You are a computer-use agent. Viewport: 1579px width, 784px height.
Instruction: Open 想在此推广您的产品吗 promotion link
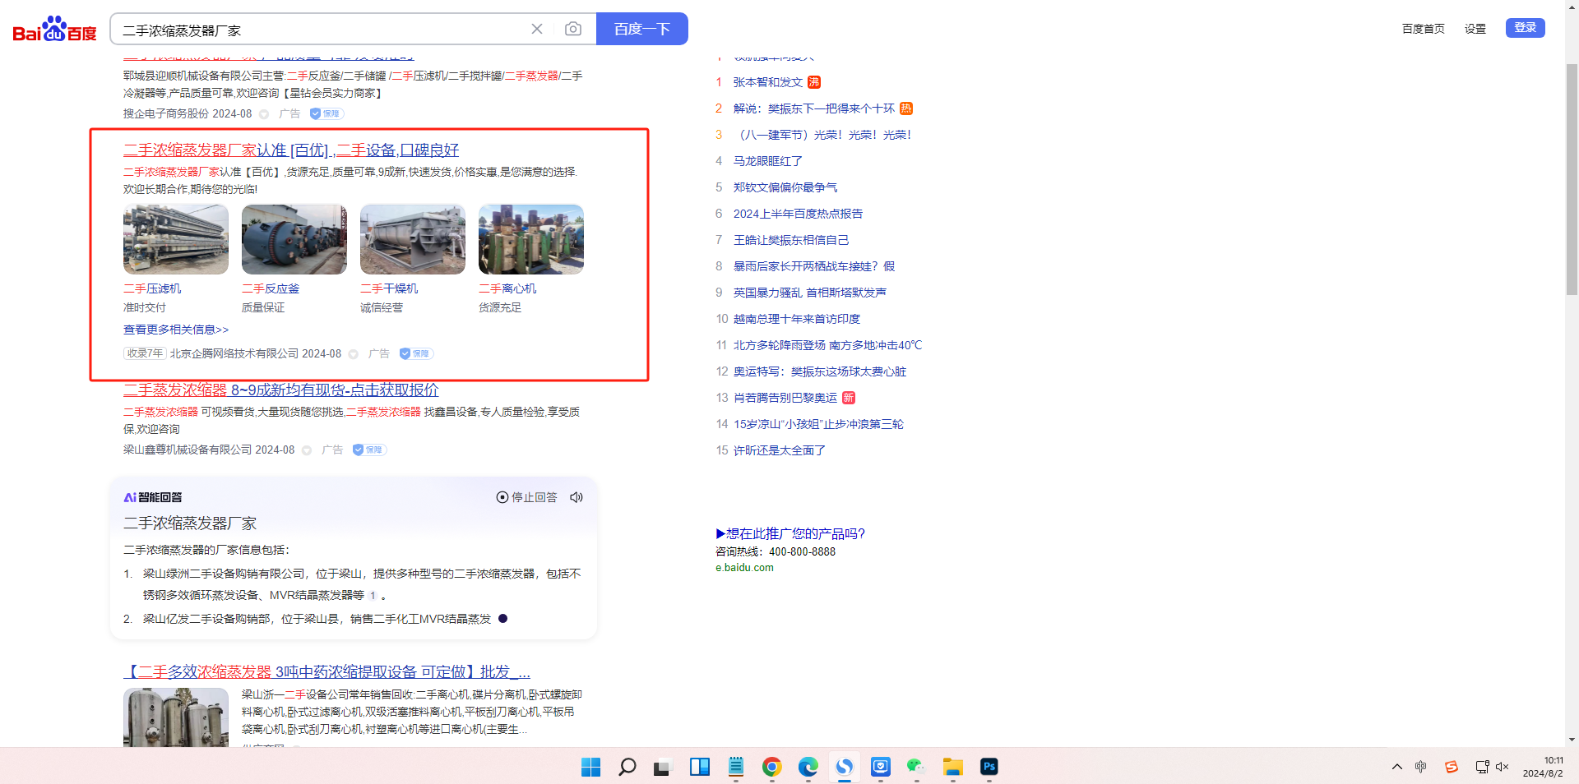coord(790,533)
